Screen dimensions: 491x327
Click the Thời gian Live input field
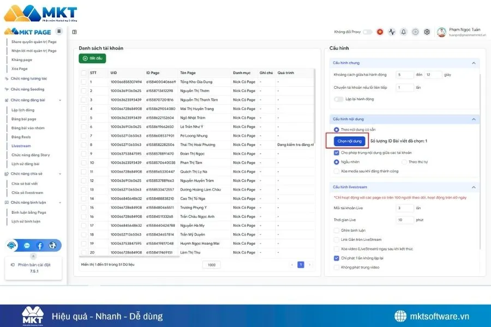tap(405, 220)
